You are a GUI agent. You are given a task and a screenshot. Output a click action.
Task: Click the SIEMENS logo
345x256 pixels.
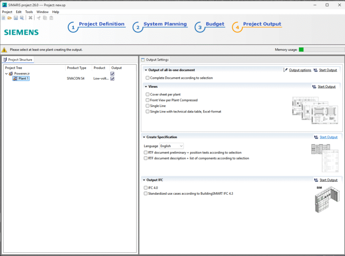[x=22, y=32]
